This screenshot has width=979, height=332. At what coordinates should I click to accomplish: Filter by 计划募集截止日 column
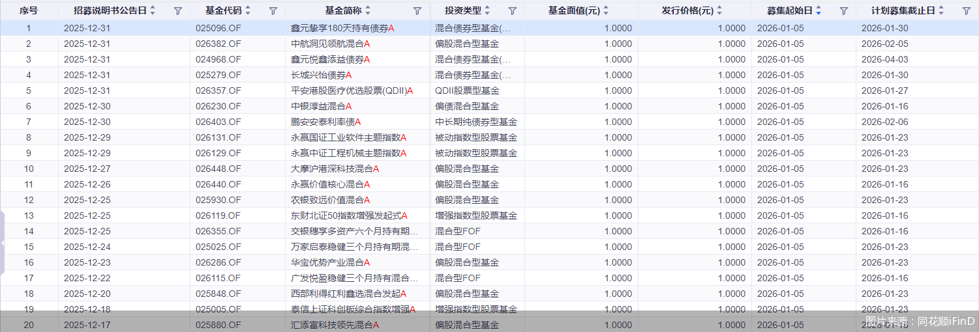(966, 10)
